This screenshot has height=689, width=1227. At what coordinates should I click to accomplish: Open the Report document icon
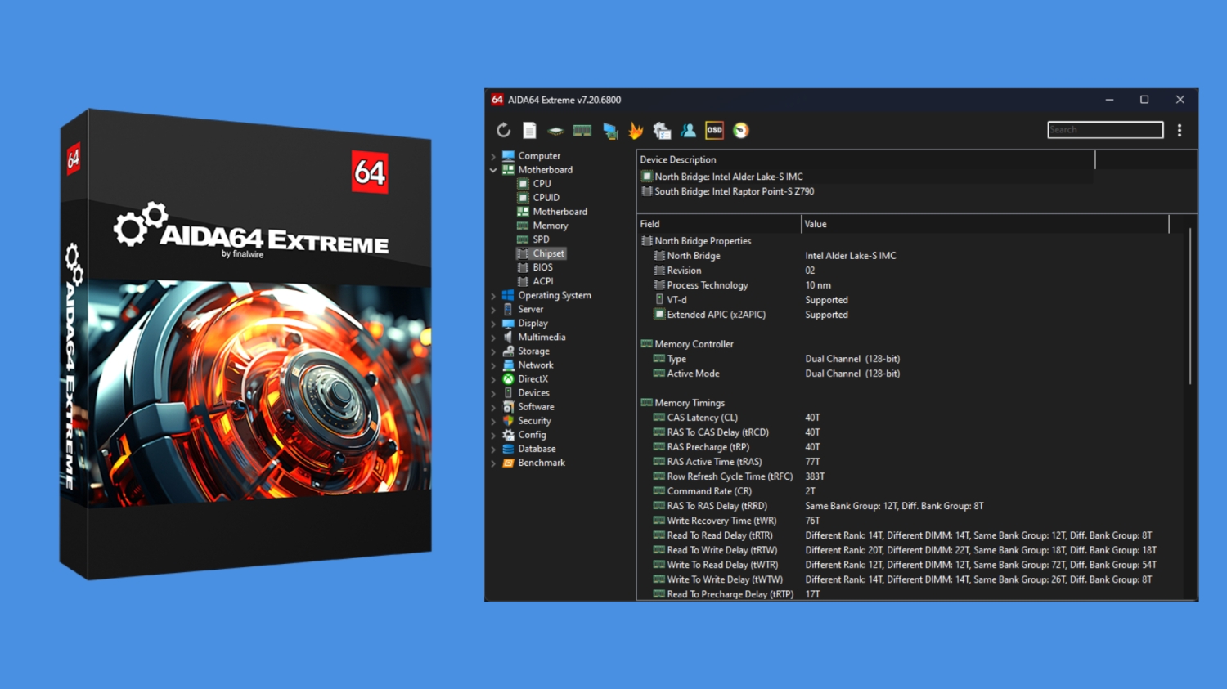click(x=530, y=130)
